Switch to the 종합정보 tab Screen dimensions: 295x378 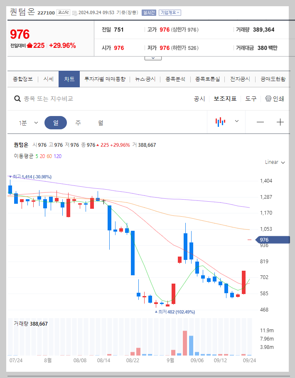[22, 78]
